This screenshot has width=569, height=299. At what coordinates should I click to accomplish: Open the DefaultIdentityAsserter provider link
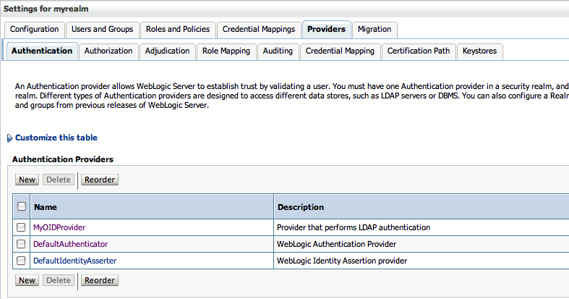pos(74,261)
